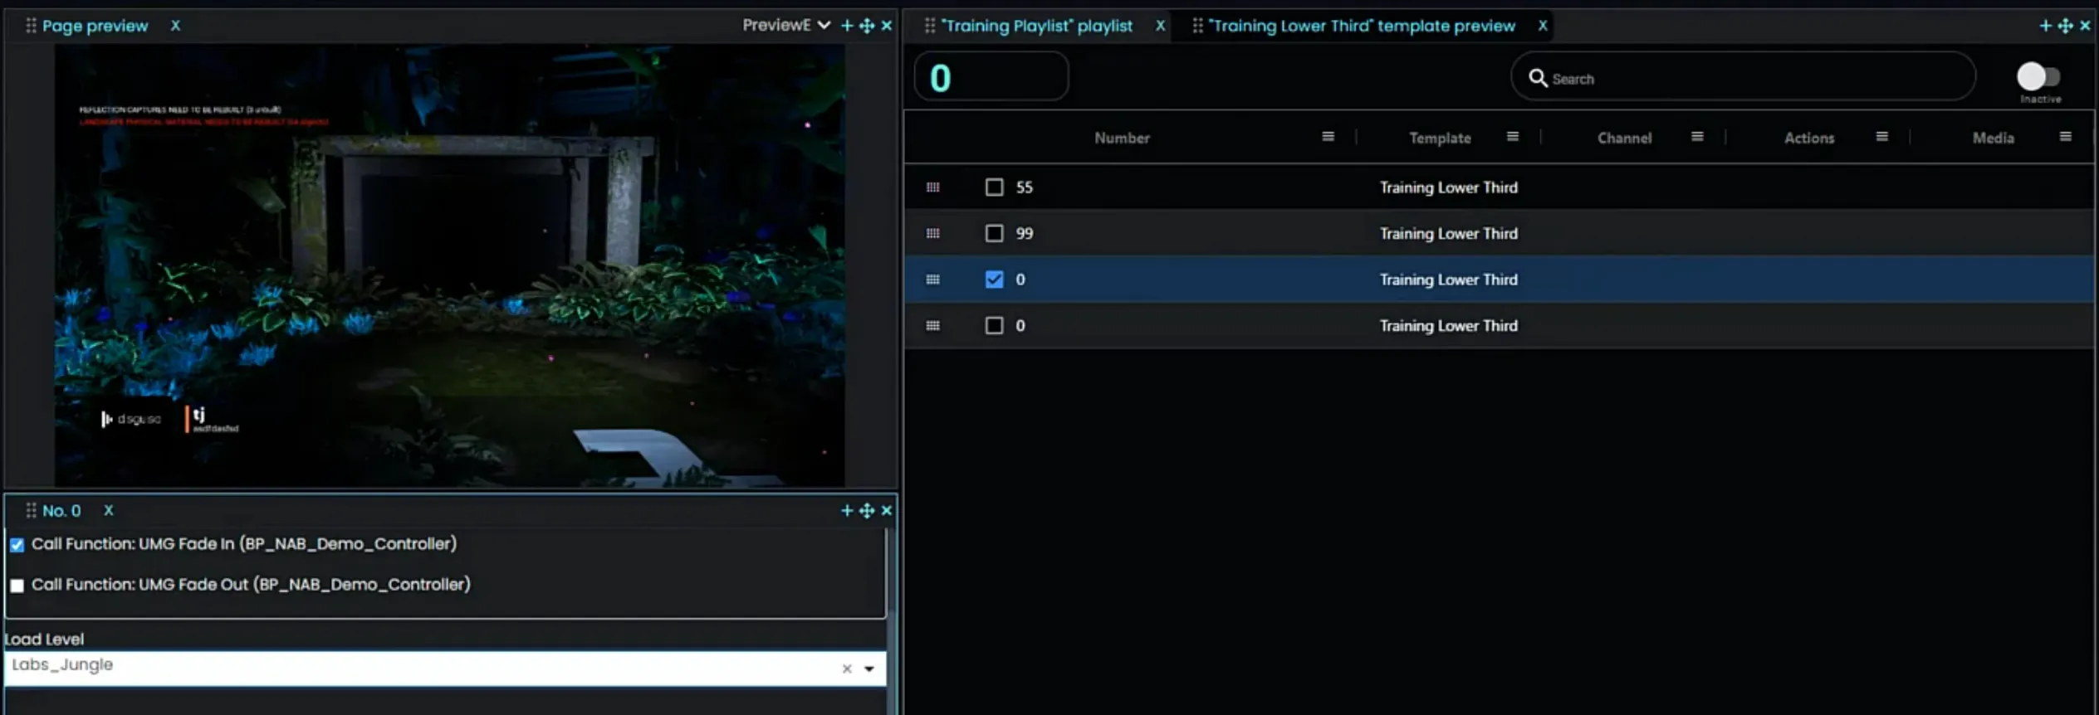Screen dimensions: 2099x715
Task: Open the Template column menu icon
Action: pyautogui.click(x=1512, y=137)
